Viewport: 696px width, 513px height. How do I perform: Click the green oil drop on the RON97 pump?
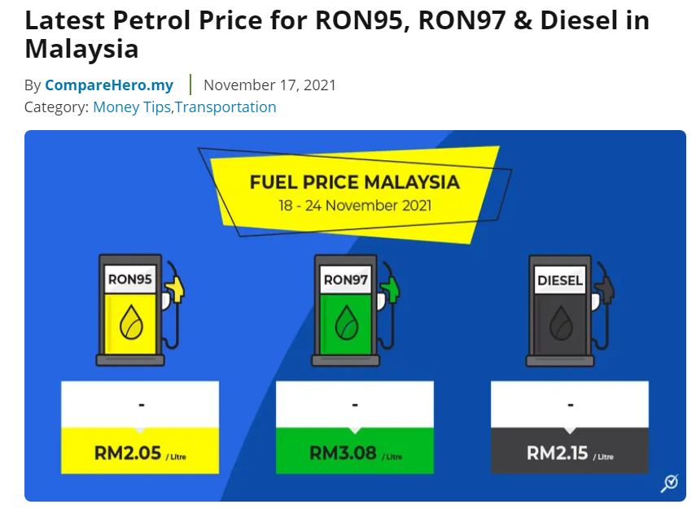(346, 323)
